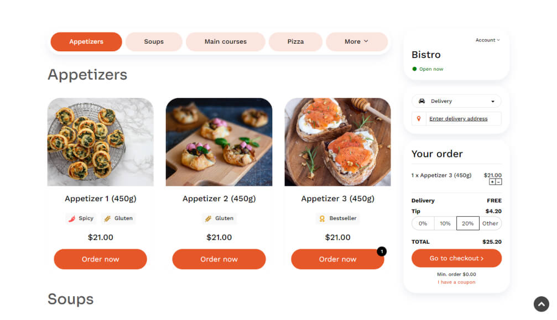
Task: Click the minus stepper for Appetizer 3
Action: coord(498,182)
